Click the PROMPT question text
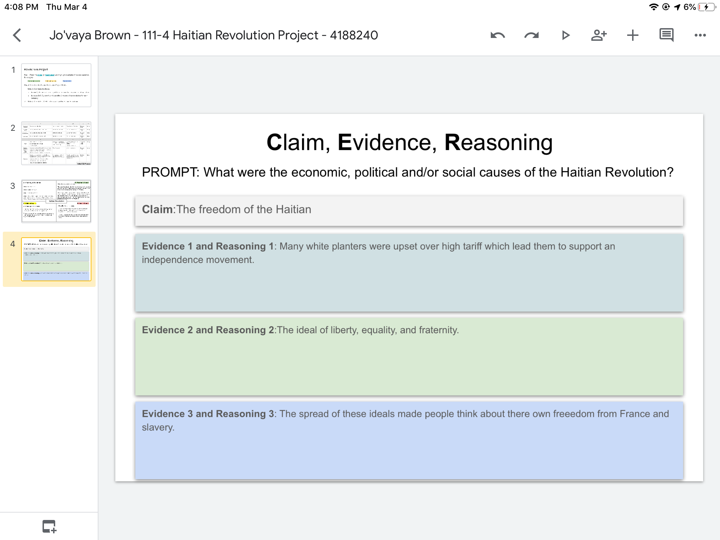The height and width of the screenshot is (540, 720). click(407, 172)
